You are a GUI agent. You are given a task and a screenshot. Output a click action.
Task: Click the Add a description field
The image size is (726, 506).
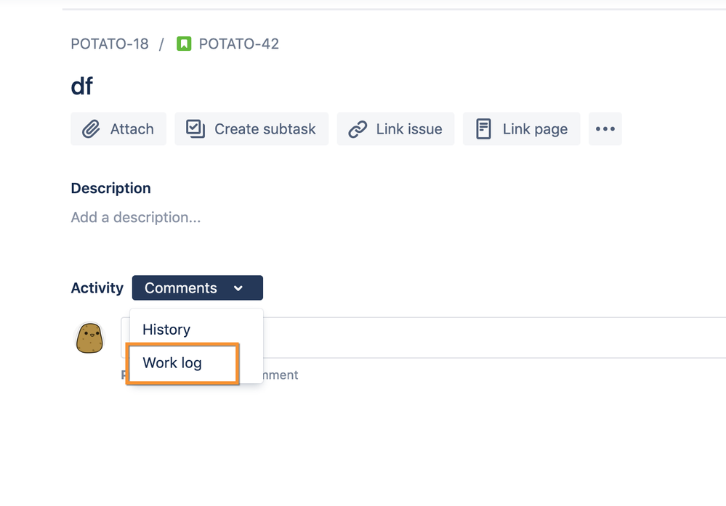click(136, 217)
